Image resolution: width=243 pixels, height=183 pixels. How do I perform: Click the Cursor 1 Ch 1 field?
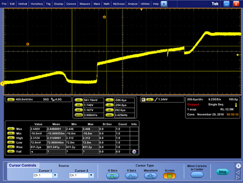pyautogui.click(x=43, y=175)
